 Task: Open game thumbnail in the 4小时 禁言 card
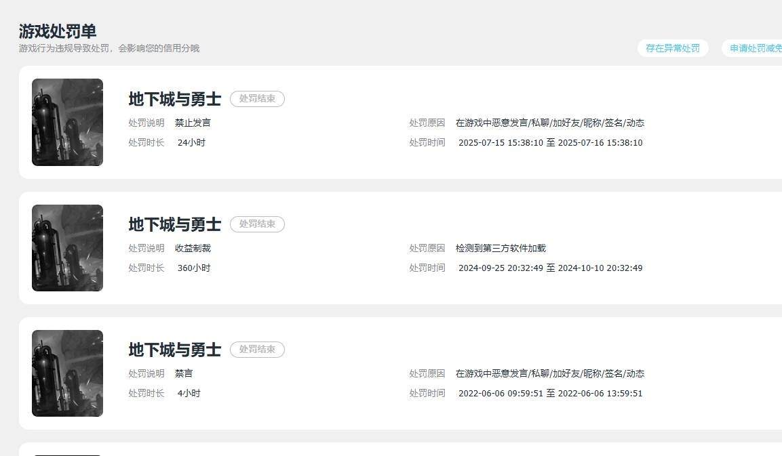[67, 373]
